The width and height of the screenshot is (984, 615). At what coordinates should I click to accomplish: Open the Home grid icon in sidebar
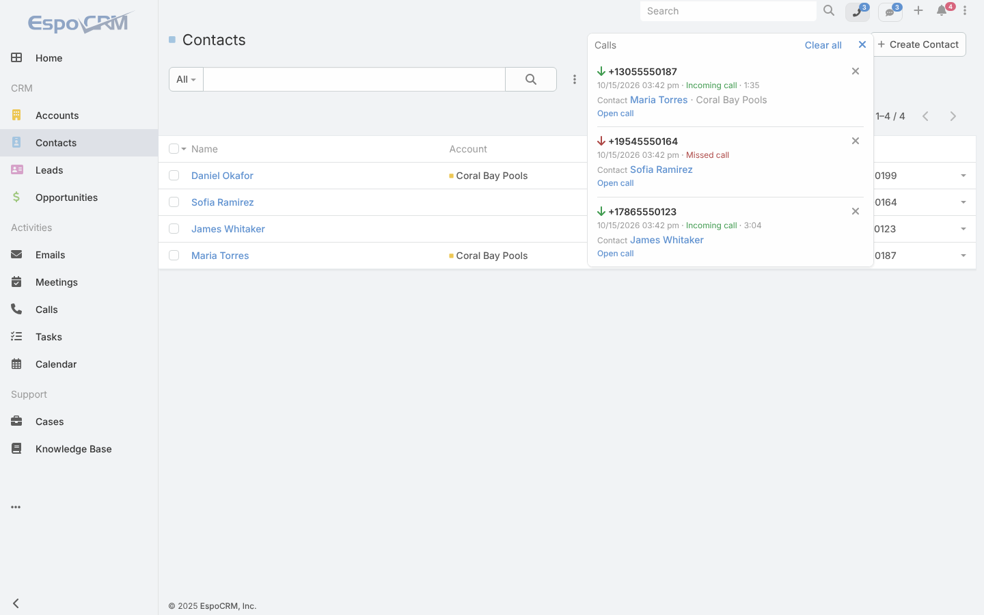(x=16, y=58)
